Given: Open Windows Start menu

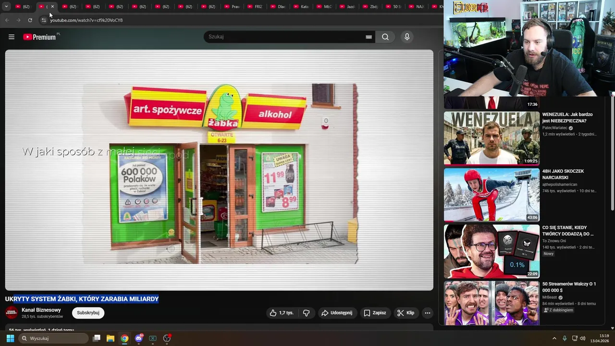Looking at the screenshot, I should 10,338.
